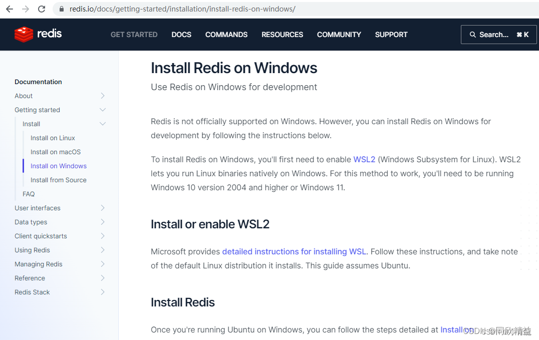
Task: Open the About sidebar item
Action: click(24, 96)
